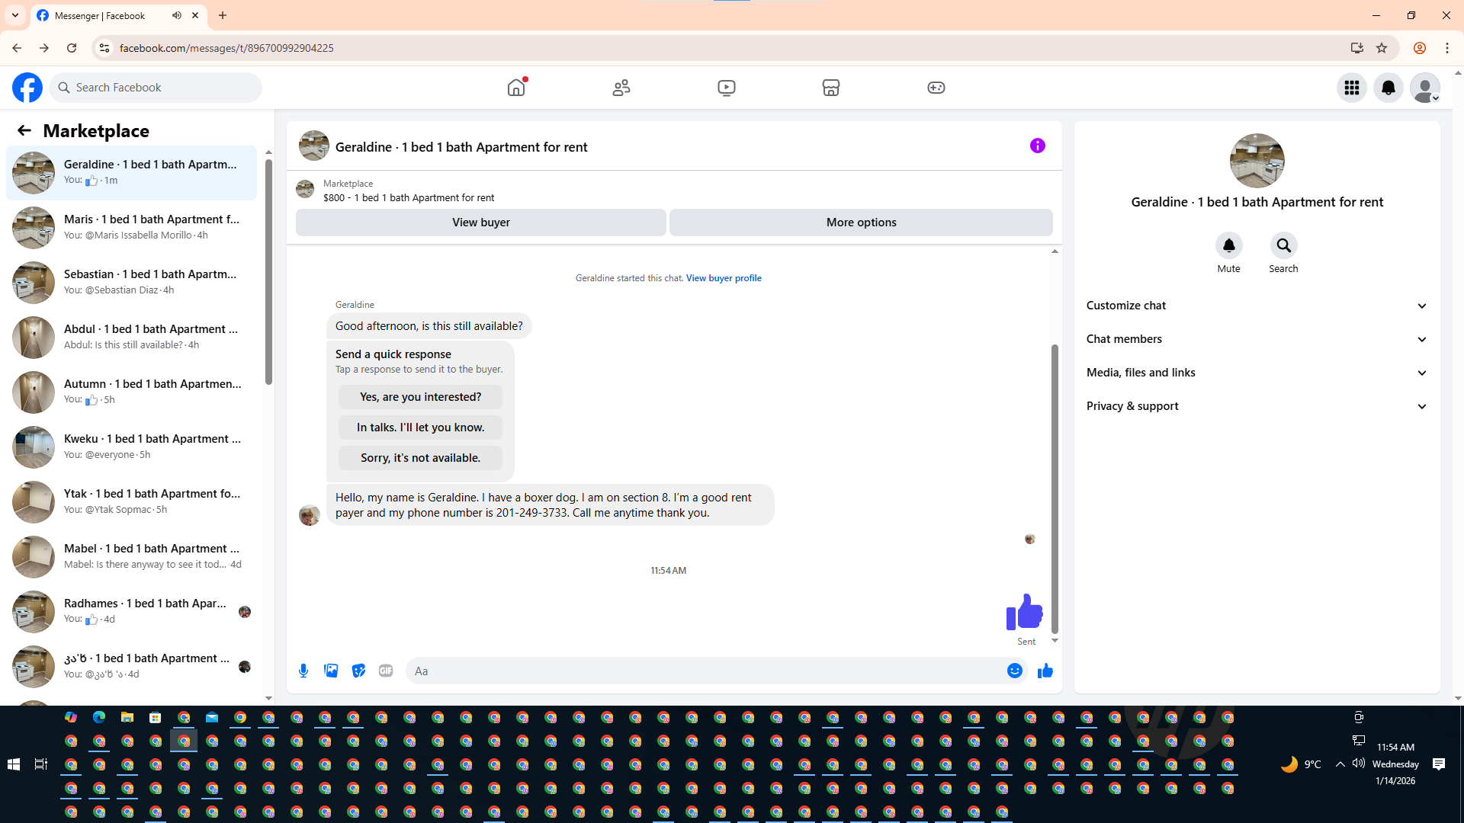This screenshot has height=823, width=1464.
Task: Mute the audio on Messenger browser tab
Action: point(177,15)
